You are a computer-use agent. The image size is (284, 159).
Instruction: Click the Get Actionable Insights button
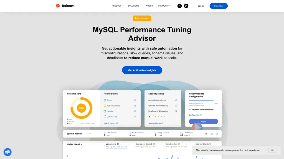coord(142,70)
